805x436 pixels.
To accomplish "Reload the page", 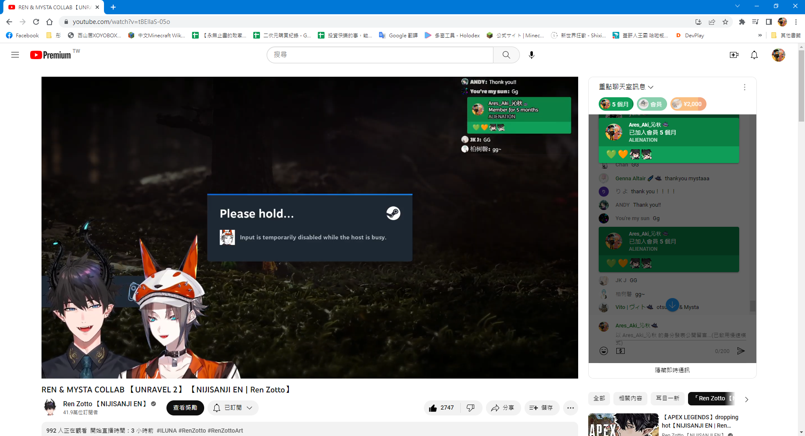I will 36,22.
